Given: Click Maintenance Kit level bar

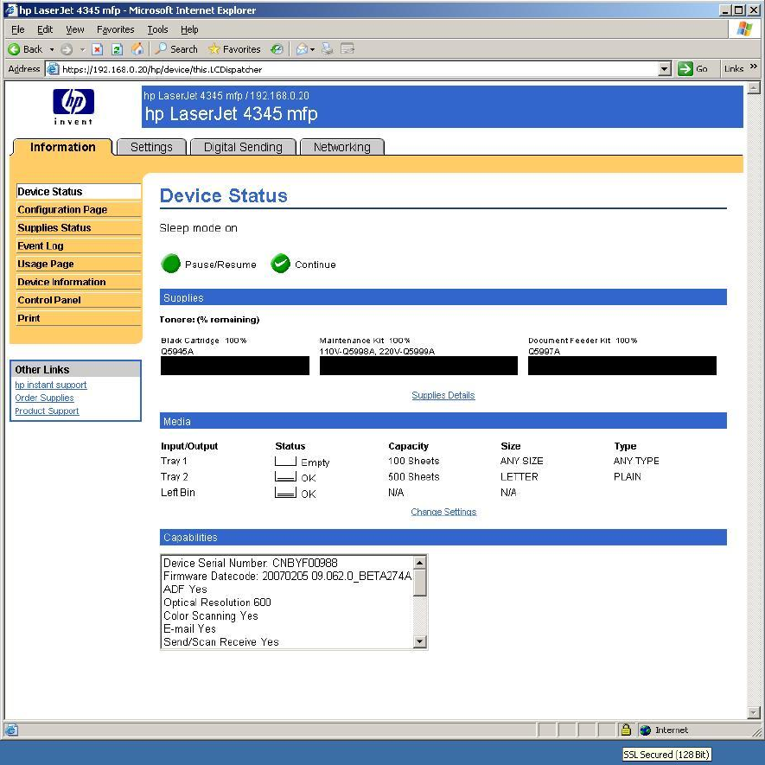Looking at the screenshot, I should click(418, 366).
